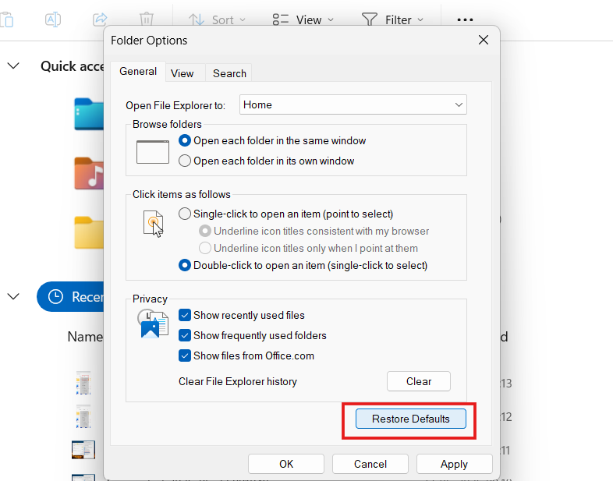Close the Folder Options dialog
Viewport: 613px width, 481px height.
[484, 40]
